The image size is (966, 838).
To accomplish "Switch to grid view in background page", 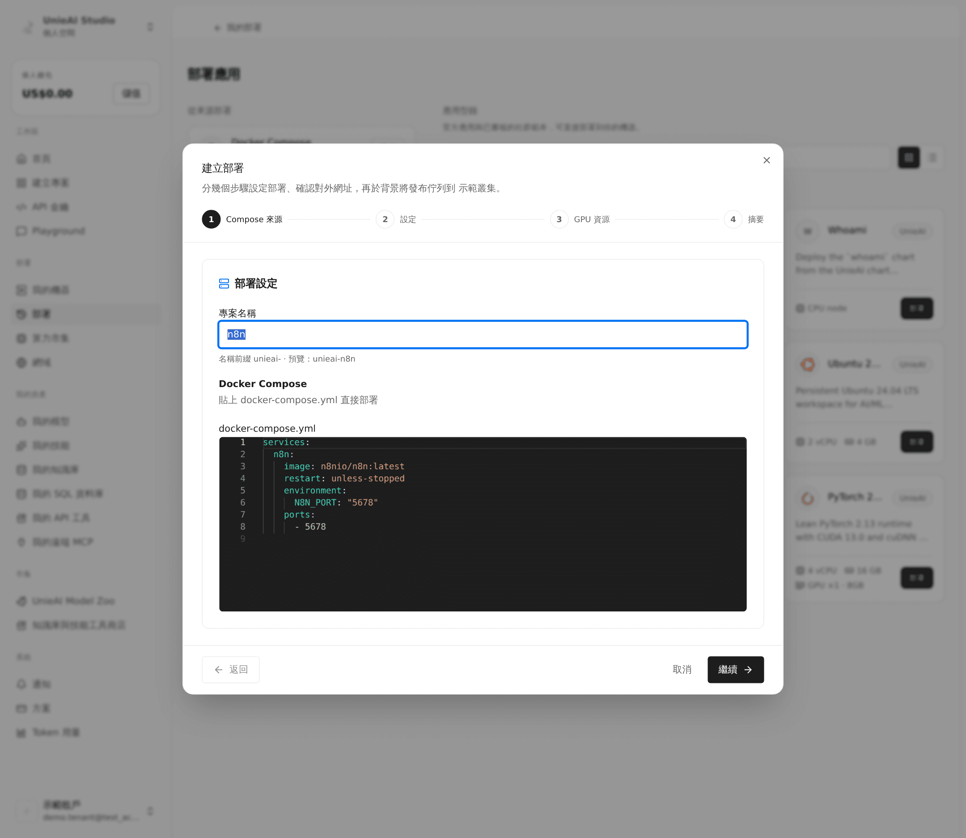I will coord(908,158).
